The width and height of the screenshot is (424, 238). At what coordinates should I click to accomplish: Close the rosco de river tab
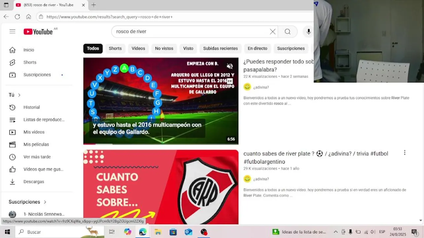(x=83, y=5)
